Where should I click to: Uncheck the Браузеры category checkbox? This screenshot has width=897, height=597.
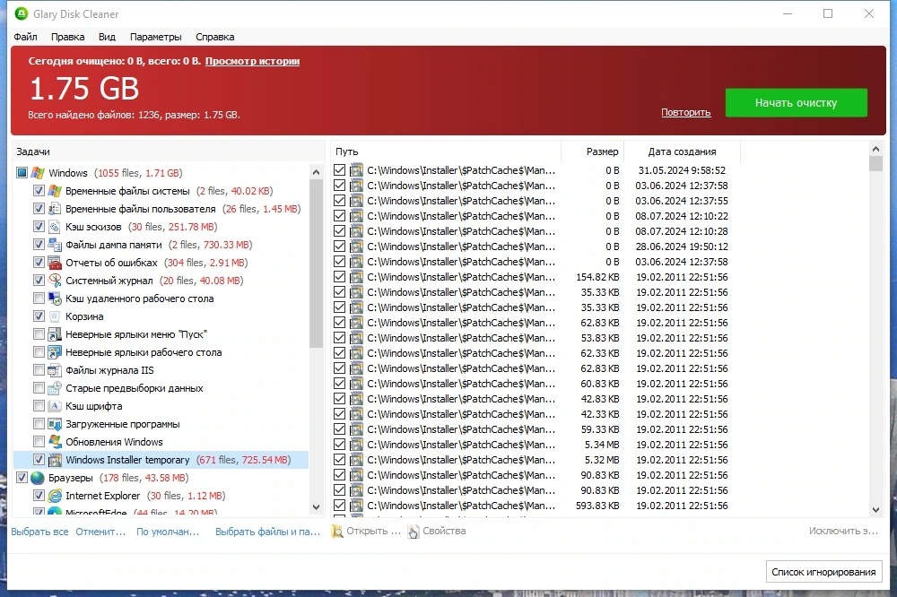[x=22, y=478]
